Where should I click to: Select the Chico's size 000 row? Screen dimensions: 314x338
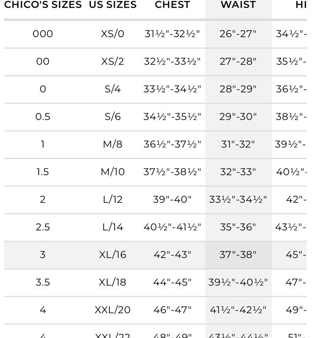coord(43,34)
